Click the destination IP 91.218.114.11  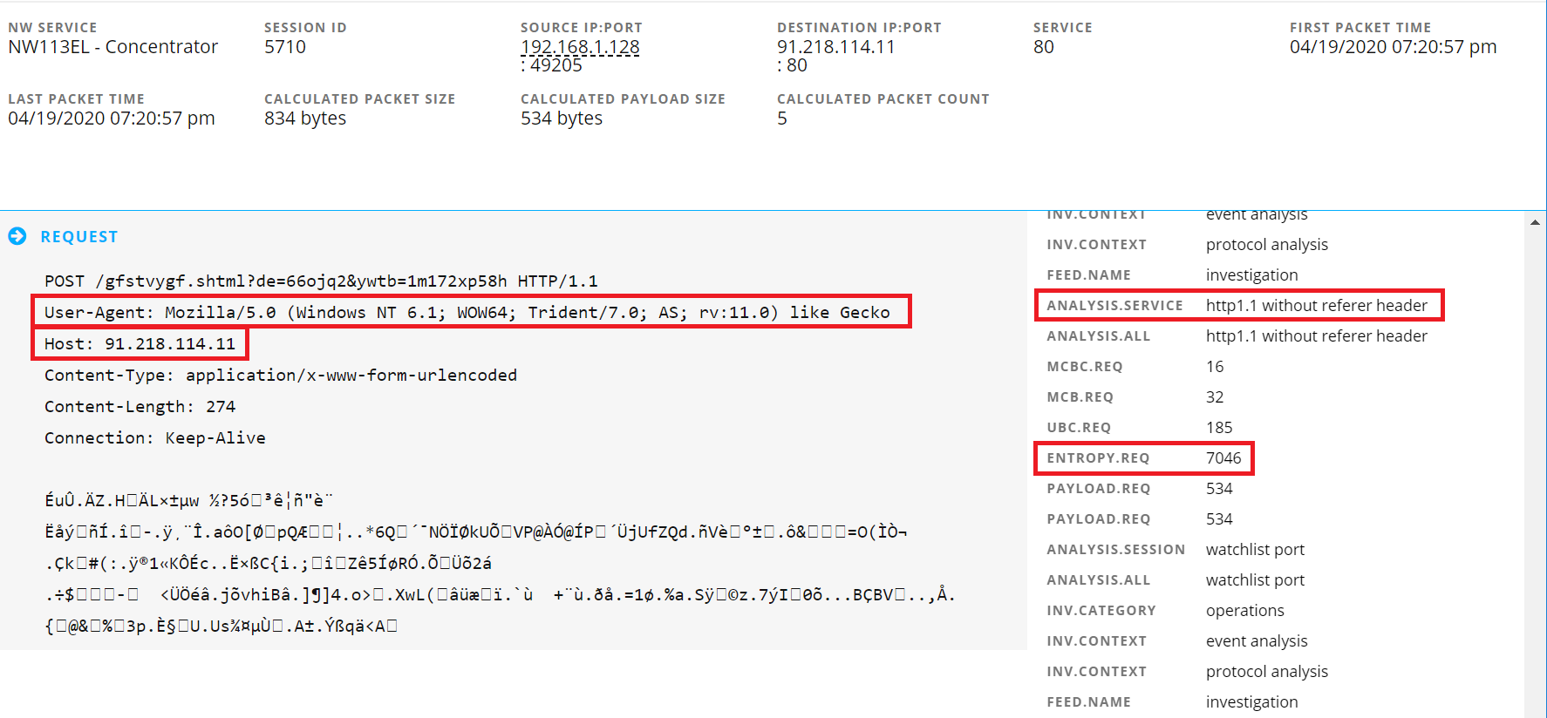coord(835,47)
